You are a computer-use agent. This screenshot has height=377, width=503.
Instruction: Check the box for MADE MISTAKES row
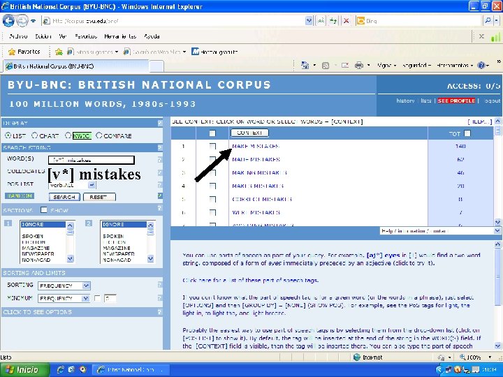[212, 159]
